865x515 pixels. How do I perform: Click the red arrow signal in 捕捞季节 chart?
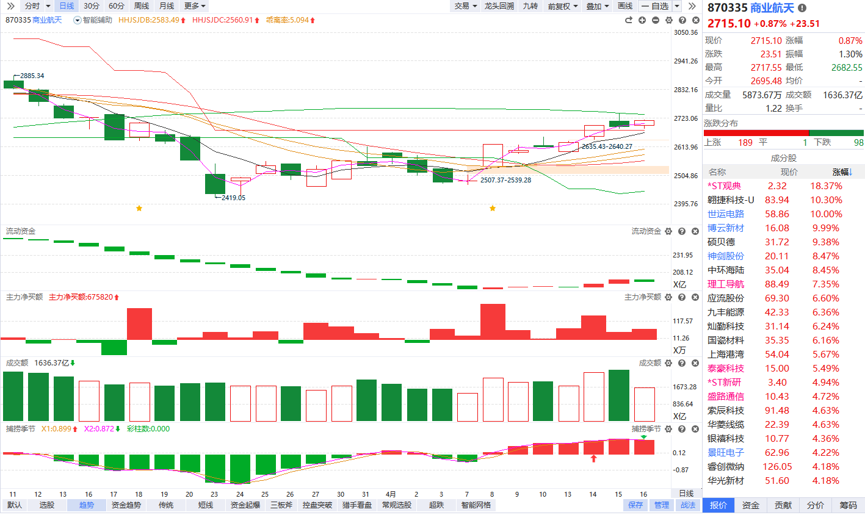pos(593,458)
